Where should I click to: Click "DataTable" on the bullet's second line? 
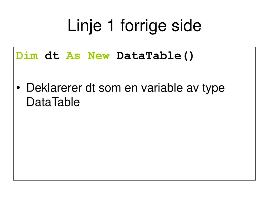point(53,102)
